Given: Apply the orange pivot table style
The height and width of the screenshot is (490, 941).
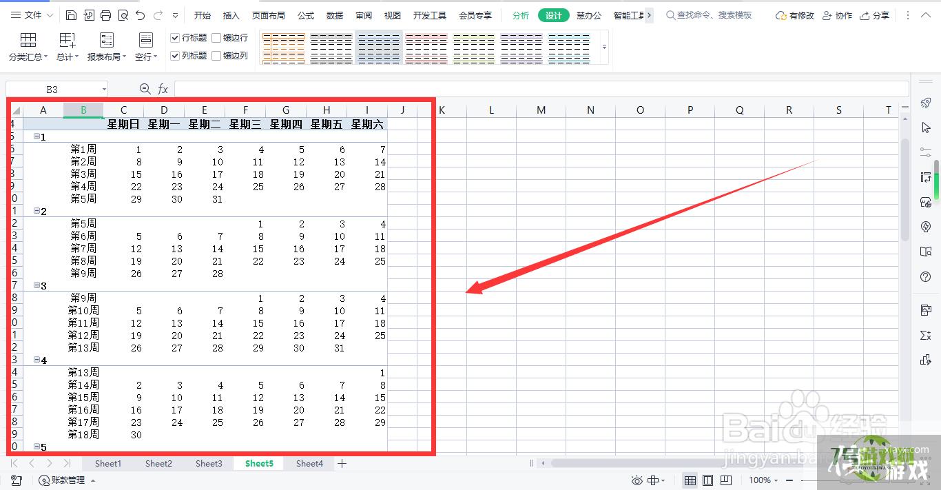Looking at the screenshot, I should click(284, 48).
